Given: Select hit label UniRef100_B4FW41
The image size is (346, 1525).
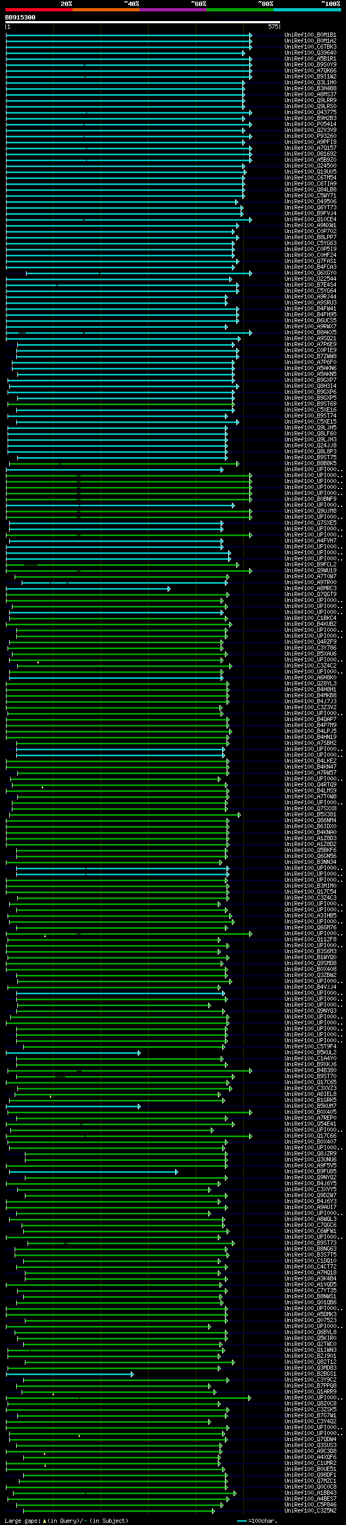Looking at the screenshot, I should [310, 308].
